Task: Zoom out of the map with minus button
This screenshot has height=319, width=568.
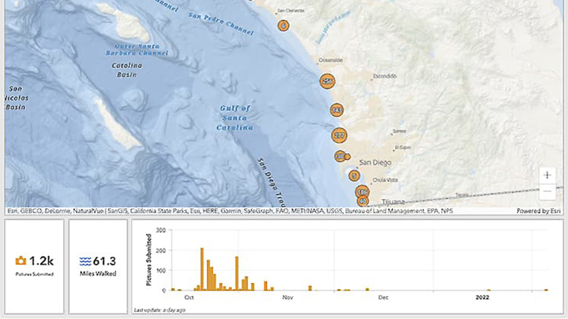Action: (x=547, y=191)
